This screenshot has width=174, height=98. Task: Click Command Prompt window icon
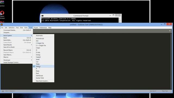coord(42,16)
